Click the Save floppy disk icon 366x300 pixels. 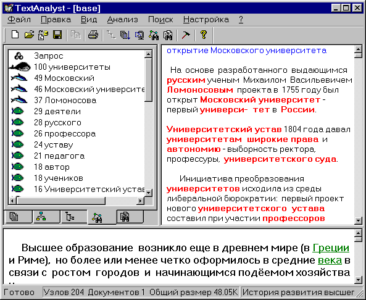click(x=57, y=35)
